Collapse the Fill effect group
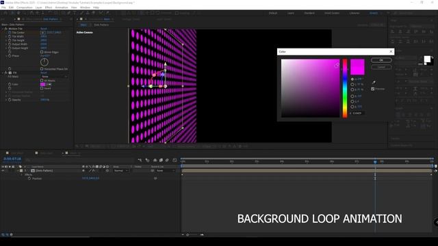 [x=3, y=72]
